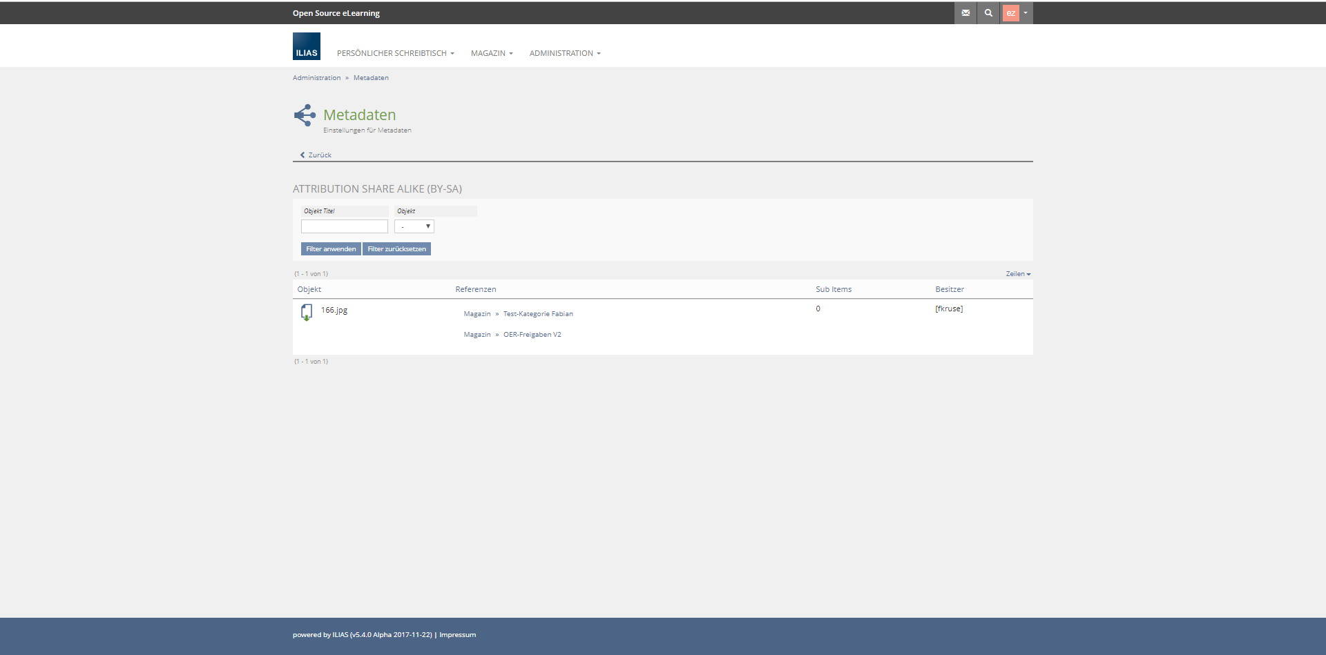Open the OER-Freigaben V2 reference link

532,335
